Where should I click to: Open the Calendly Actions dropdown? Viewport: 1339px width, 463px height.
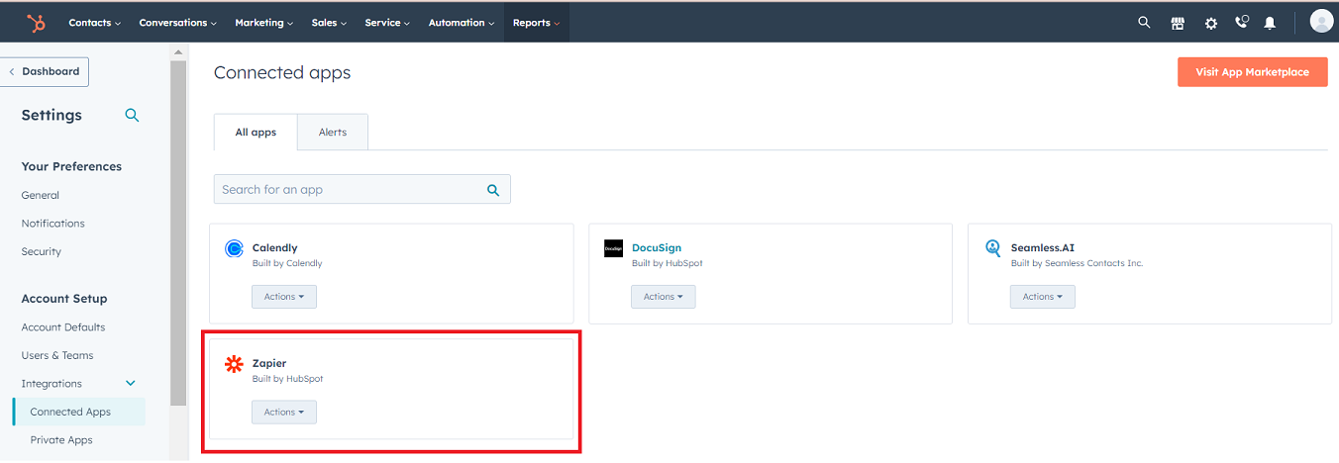[x=283, y=297]
